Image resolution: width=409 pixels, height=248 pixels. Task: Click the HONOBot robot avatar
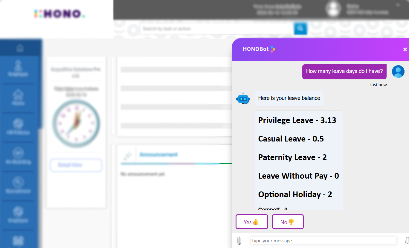(243, 98)
